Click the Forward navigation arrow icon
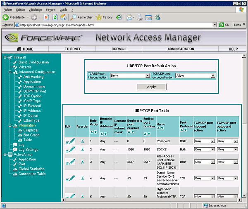Screen dimensions: 248x209 click(34, 17)
